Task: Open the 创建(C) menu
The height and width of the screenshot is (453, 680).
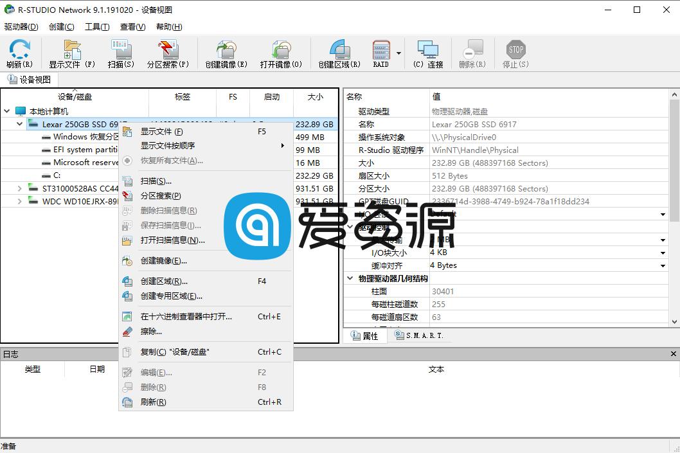Action: pos(62,27)
